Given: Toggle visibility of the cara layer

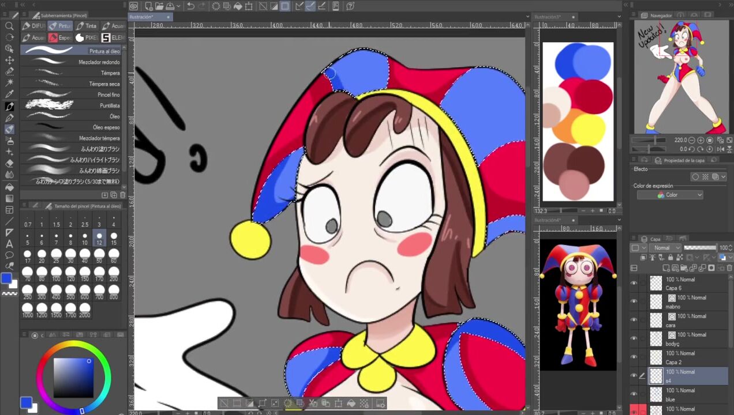Looking at the screenshot, I should click(x=634, y=320).
